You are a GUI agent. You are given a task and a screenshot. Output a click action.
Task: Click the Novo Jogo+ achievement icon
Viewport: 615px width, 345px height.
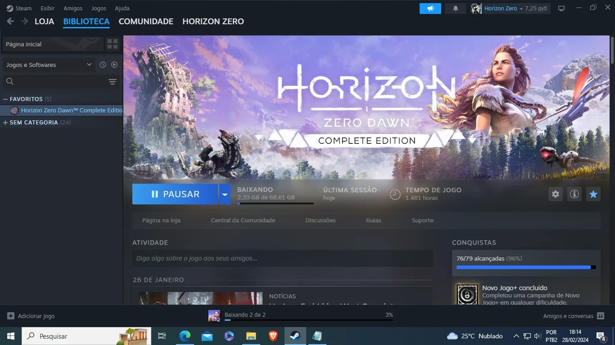click(467, 295)
